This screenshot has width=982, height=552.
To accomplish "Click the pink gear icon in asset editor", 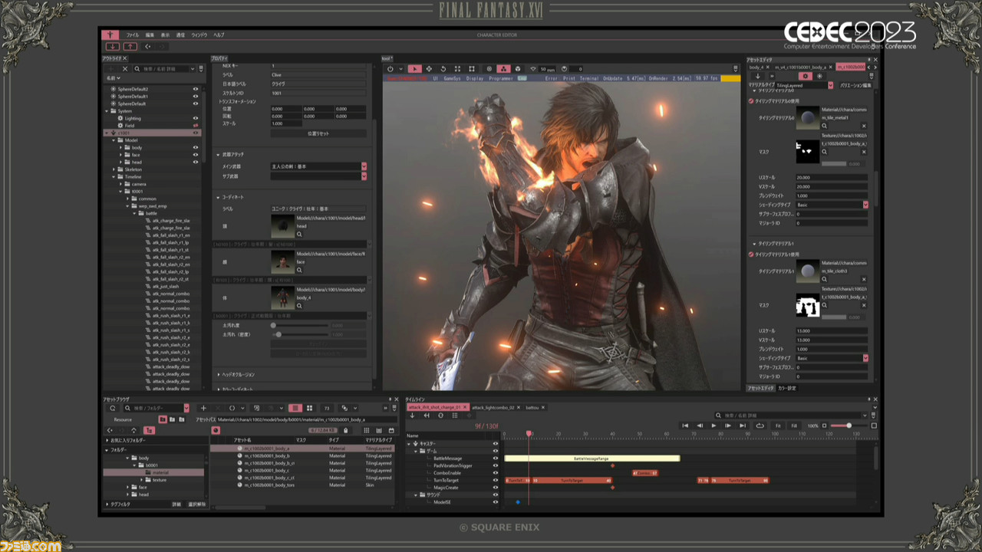I will (x=805, y=77).
